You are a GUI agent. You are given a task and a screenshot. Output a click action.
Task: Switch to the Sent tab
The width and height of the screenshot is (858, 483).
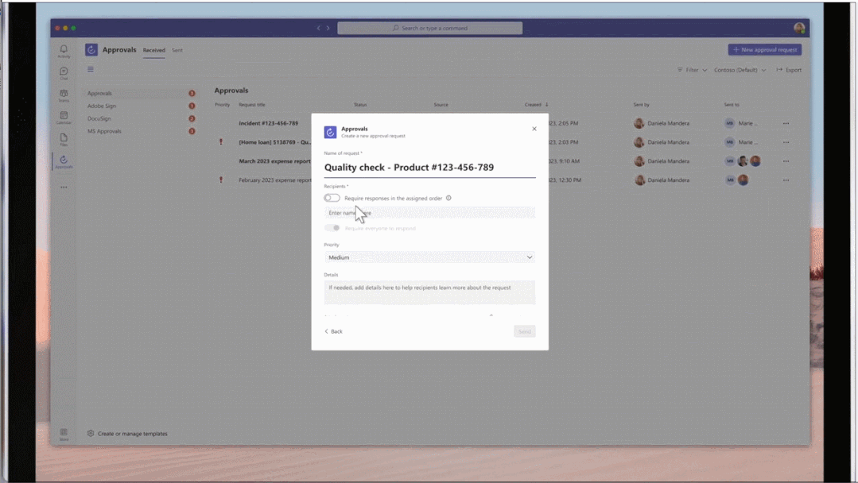click(x=177, y=50)
